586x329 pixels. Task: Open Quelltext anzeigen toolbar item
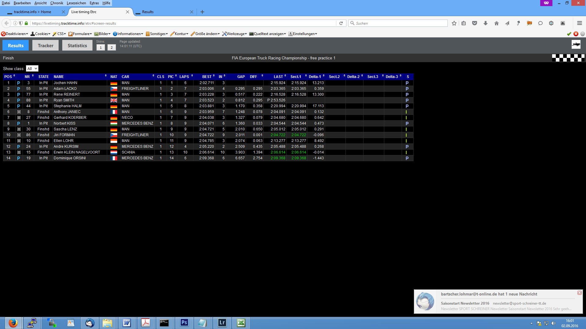(x=268, y=34)
